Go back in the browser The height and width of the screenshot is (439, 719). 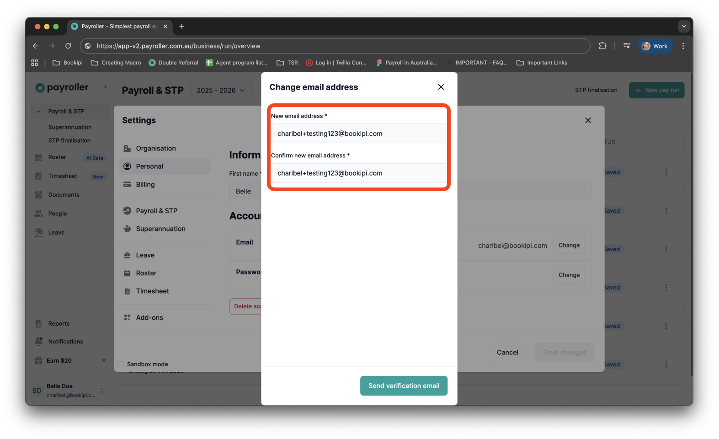coord(36,46)
